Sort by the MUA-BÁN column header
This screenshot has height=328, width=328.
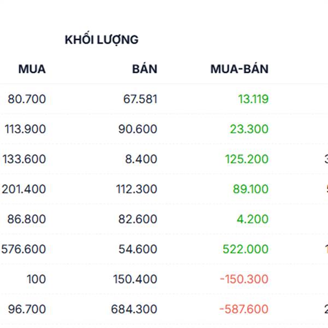[239, 68]
